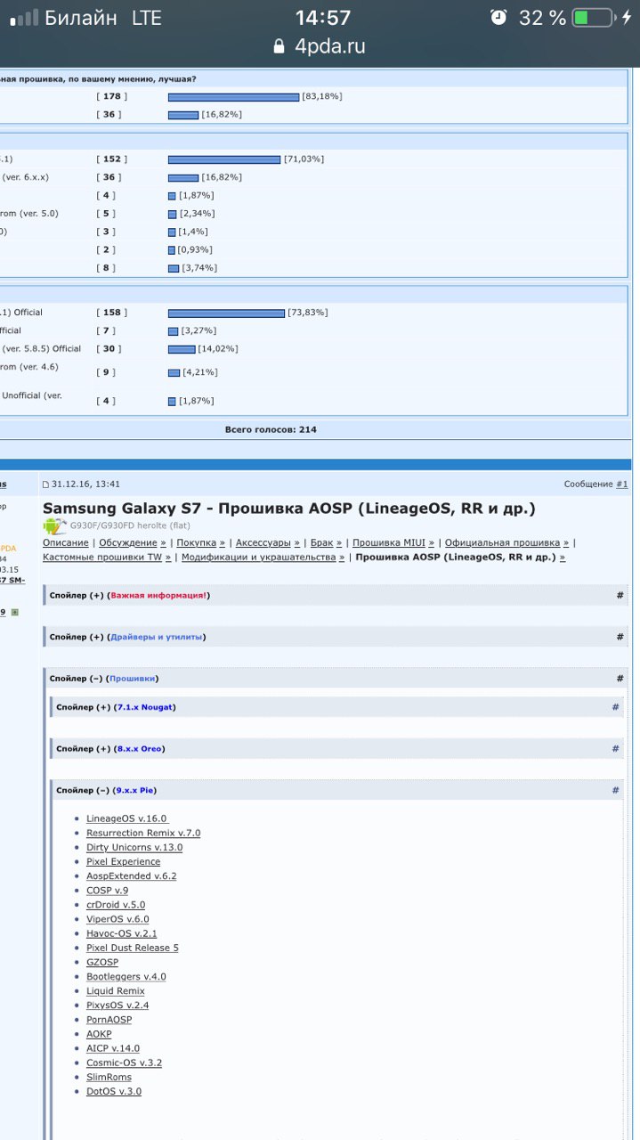Open AospExtended v.6.2 link

coord(132,875)
